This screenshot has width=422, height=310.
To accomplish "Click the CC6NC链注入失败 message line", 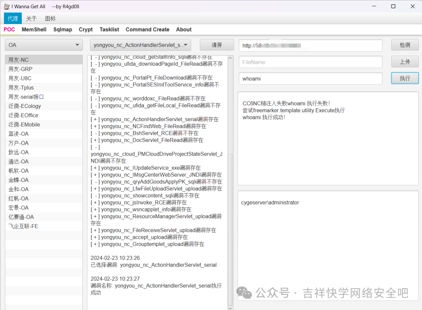I will 286,104.
